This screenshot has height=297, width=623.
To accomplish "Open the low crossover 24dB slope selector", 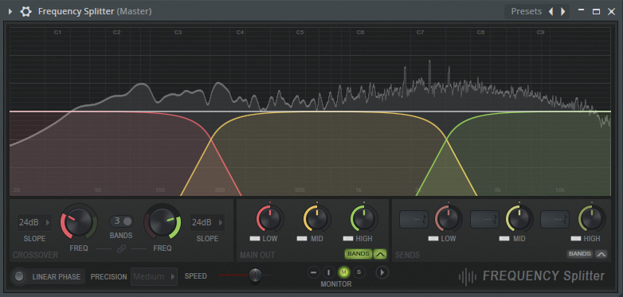I will pyautogui.click(x=34, y=222).
